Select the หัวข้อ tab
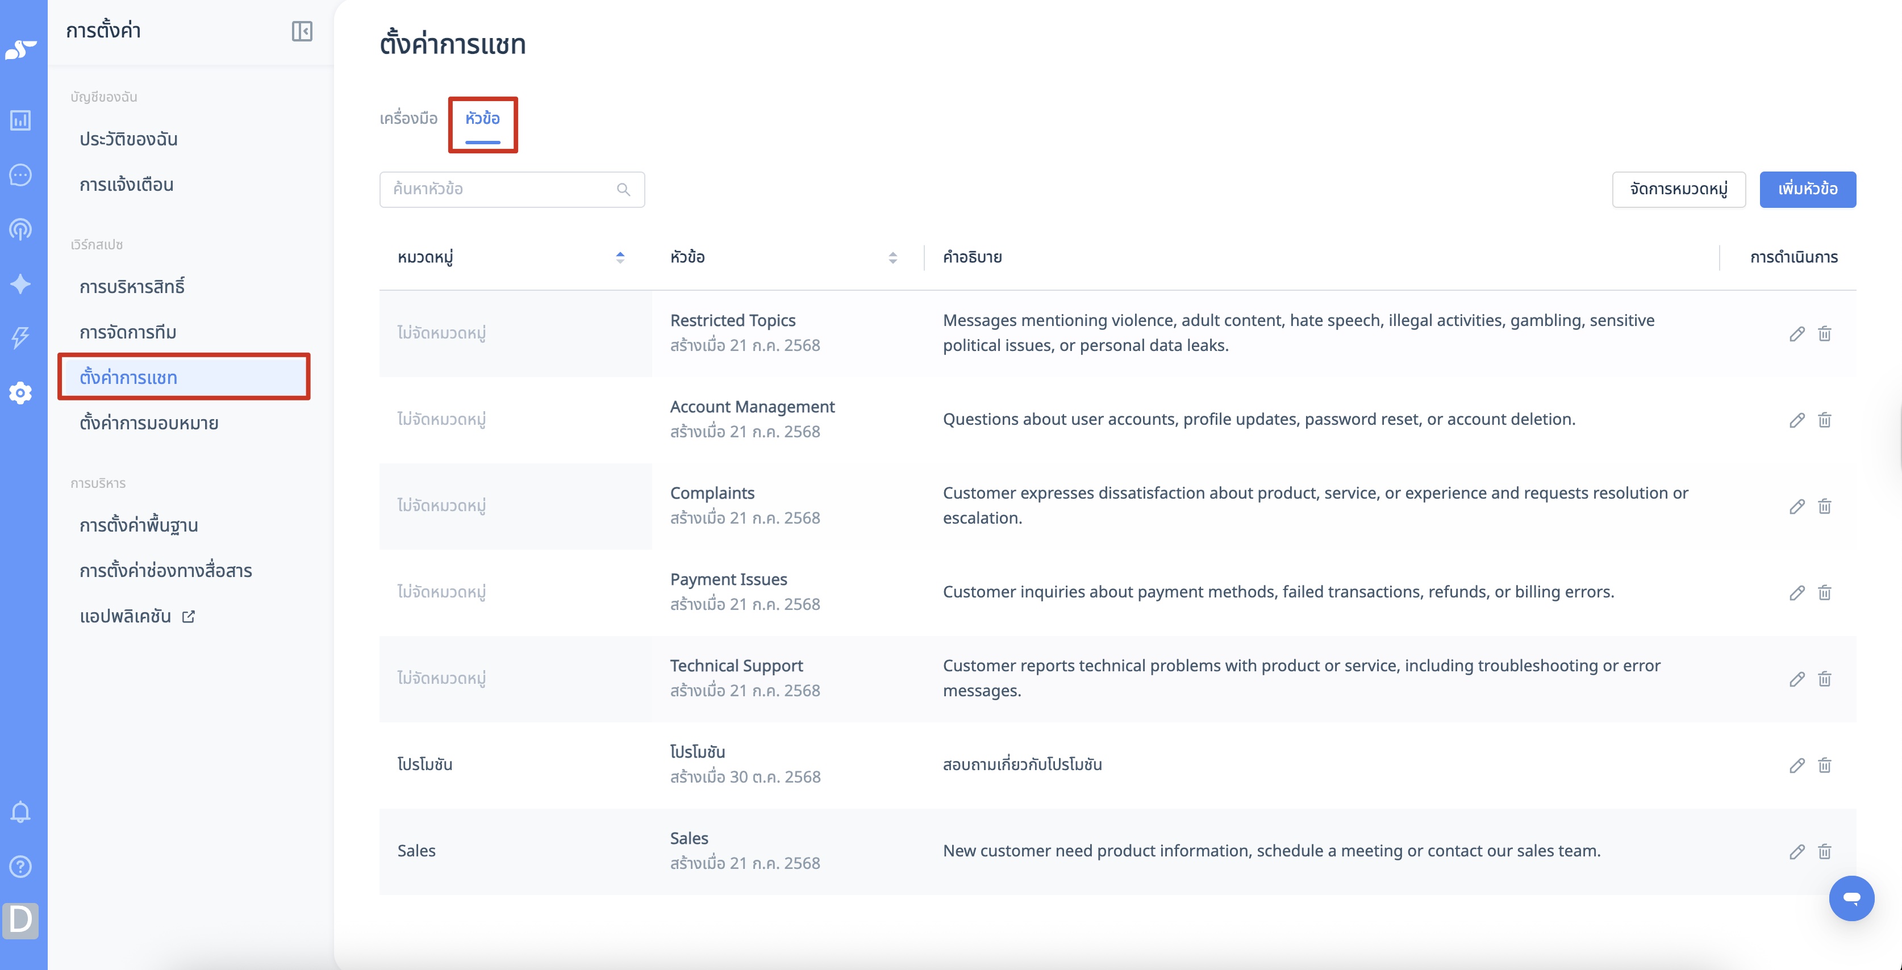Viewport: 1902px width, 970px height. point(482,119)
